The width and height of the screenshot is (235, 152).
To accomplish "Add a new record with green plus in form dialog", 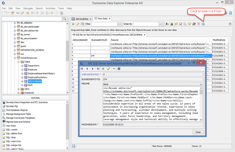I will (103, 69).
